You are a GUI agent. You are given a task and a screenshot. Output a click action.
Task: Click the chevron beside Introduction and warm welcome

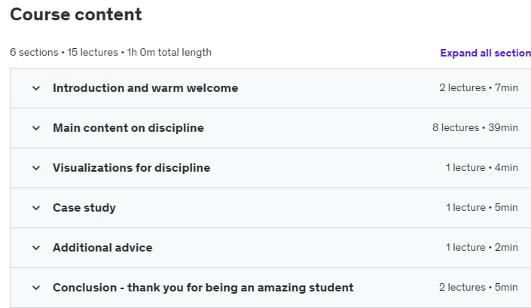(36, 88)
